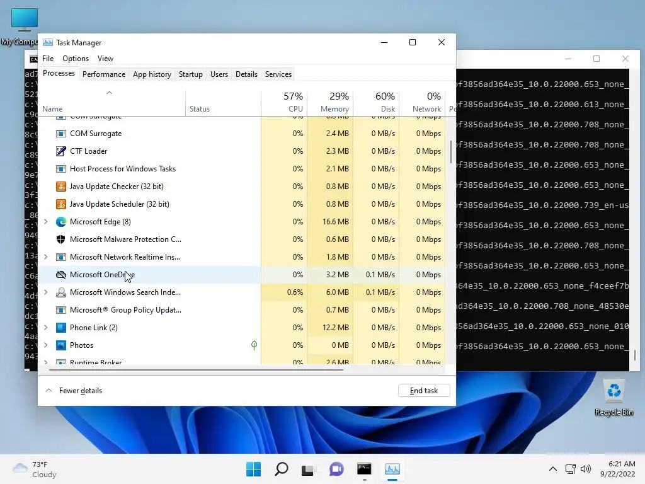Sort by the Disk column header
This screenshot has width=645, height=484.
377,102
